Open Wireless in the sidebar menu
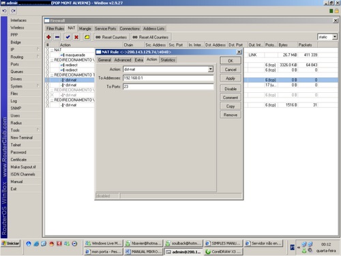 [17, 27]
